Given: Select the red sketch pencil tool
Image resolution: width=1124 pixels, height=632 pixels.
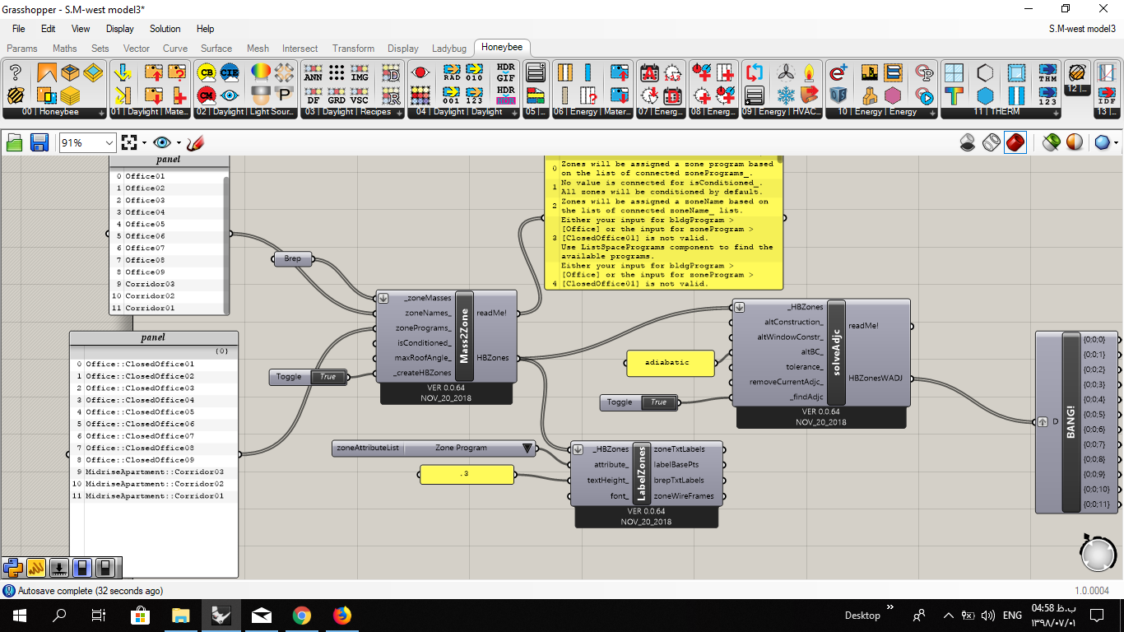Looking at the screenshot, I should tap(195, 143).
